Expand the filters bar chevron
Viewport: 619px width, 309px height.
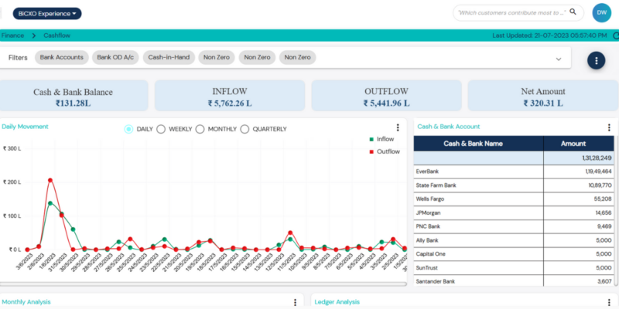(558, 59)
